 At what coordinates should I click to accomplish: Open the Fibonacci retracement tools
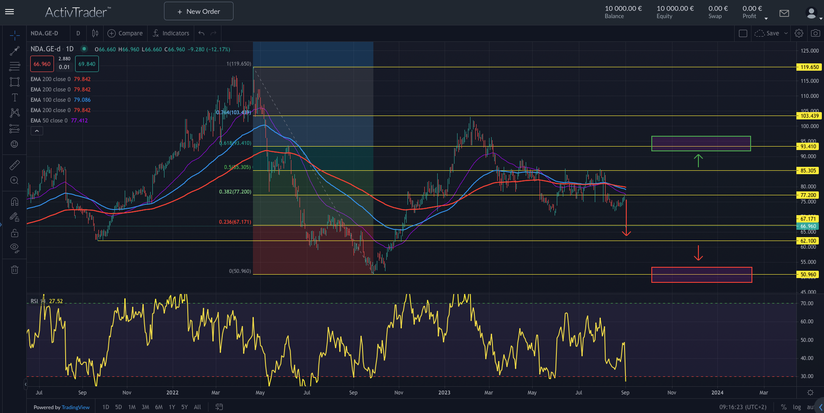tap(15, 66)
